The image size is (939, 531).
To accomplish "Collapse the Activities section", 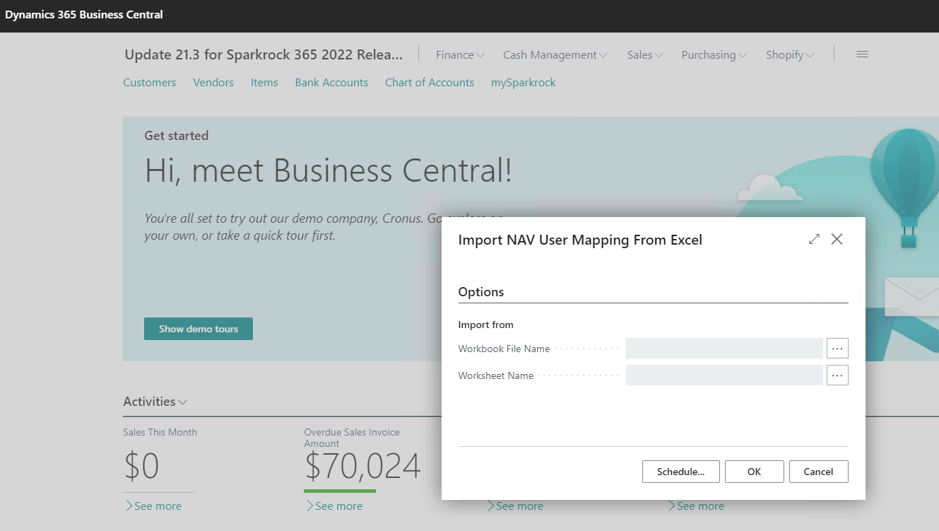I will (x=183, y=402).
